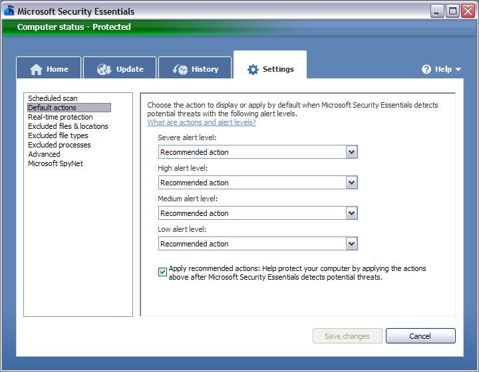Open the Medium alert level dropdown arrow

(x=352, y=213)
